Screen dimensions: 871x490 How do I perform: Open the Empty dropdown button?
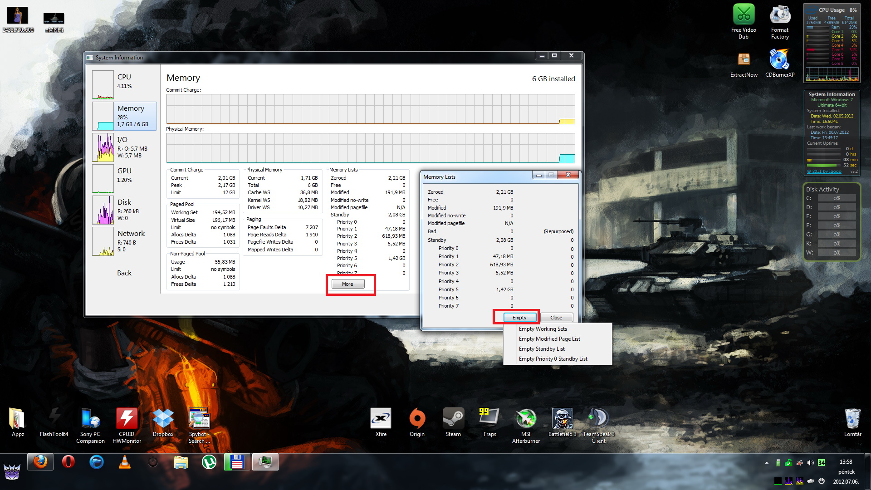(519, 318)
